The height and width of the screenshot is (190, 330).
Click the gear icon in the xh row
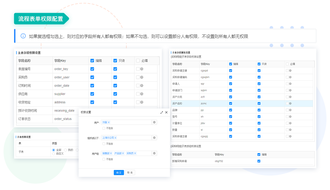290,116
